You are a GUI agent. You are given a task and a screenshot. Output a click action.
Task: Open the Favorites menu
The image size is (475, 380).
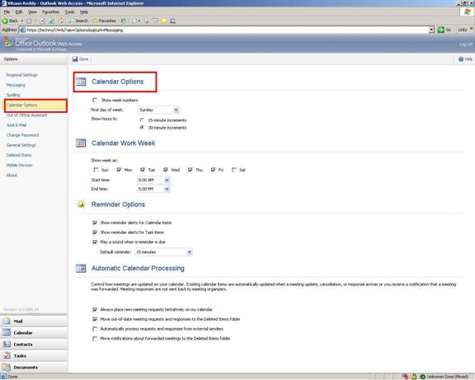(50, 12)
